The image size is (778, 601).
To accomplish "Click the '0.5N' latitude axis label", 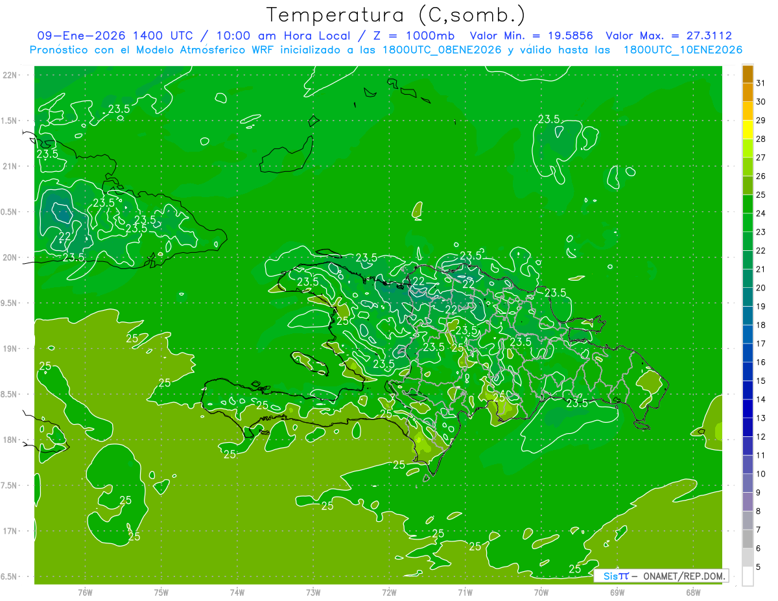I will (x=9, y=212).
